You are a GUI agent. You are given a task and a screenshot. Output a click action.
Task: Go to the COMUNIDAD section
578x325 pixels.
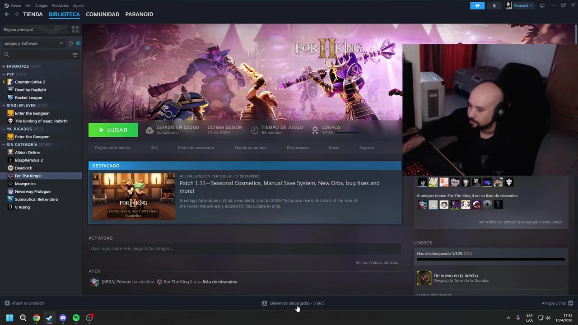tap(103, 14)
